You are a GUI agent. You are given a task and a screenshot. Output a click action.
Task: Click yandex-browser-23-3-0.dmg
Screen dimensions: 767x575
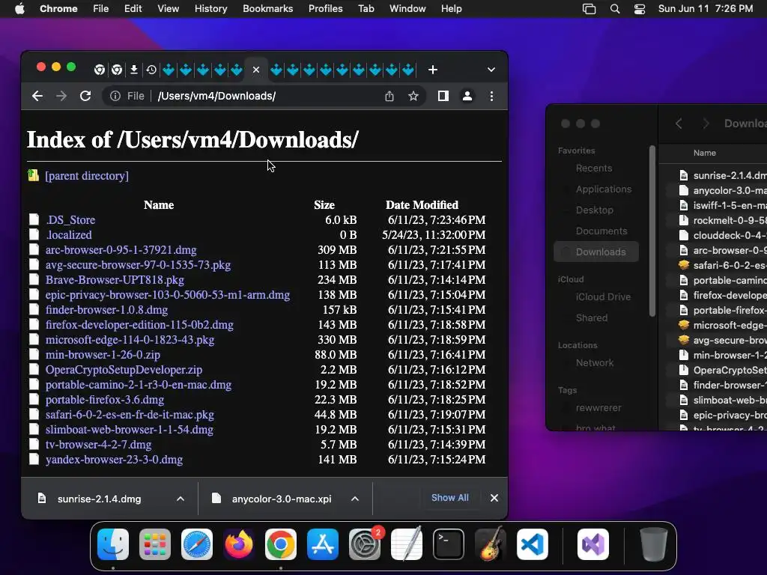114,460
